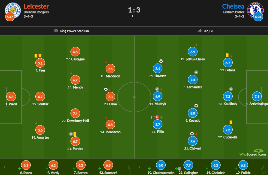
Task: Click the goal ball icon above Havertz
Action: point(161,61)
